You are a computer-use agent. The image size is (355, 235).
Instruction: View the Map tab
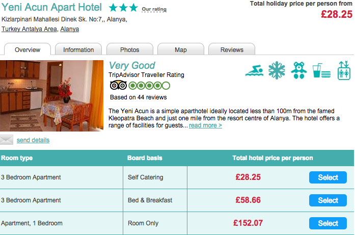pos(181,49)
